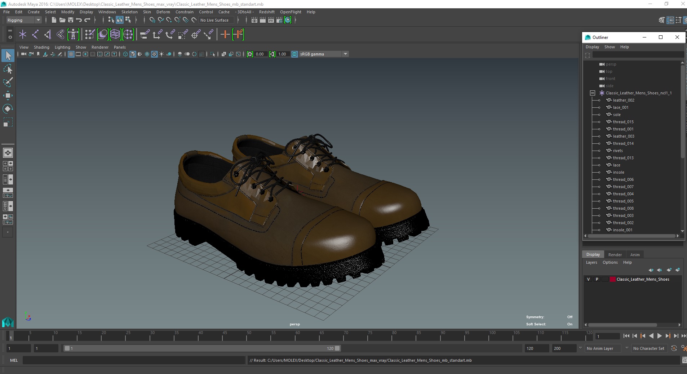Click the Outliner search input field

(638, 55)
